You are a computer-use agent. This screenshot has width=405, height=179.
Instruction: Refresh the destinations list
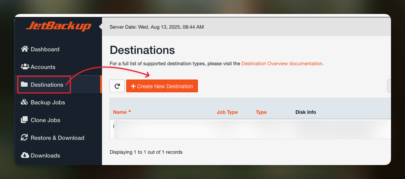117,86
